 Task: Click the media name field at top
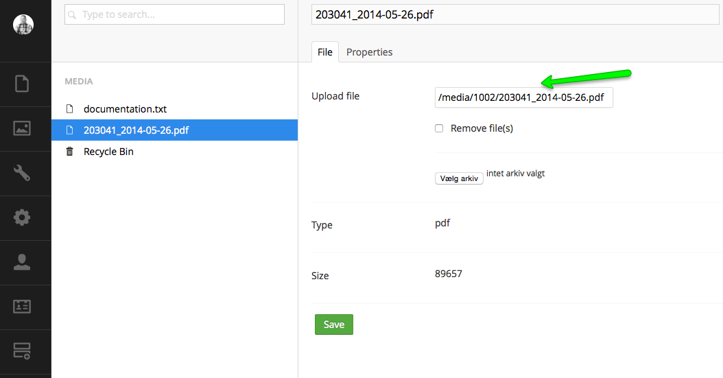(x=515, y=15)
